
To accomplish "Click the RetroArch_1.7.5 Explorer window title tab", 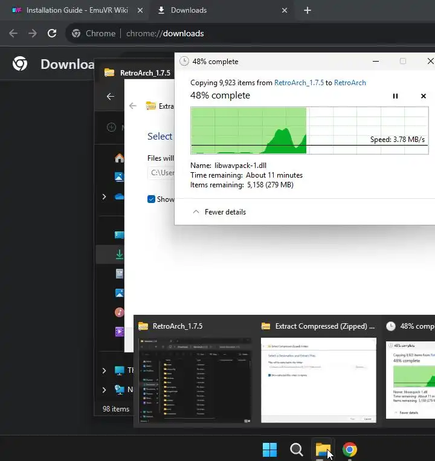I will (x=138, y=73).
